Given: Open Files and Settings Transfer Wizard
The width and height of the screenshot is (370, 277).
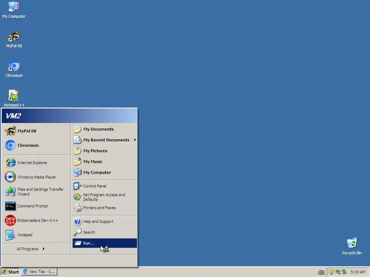Looking at the screenshot, I should coord(36,192).
